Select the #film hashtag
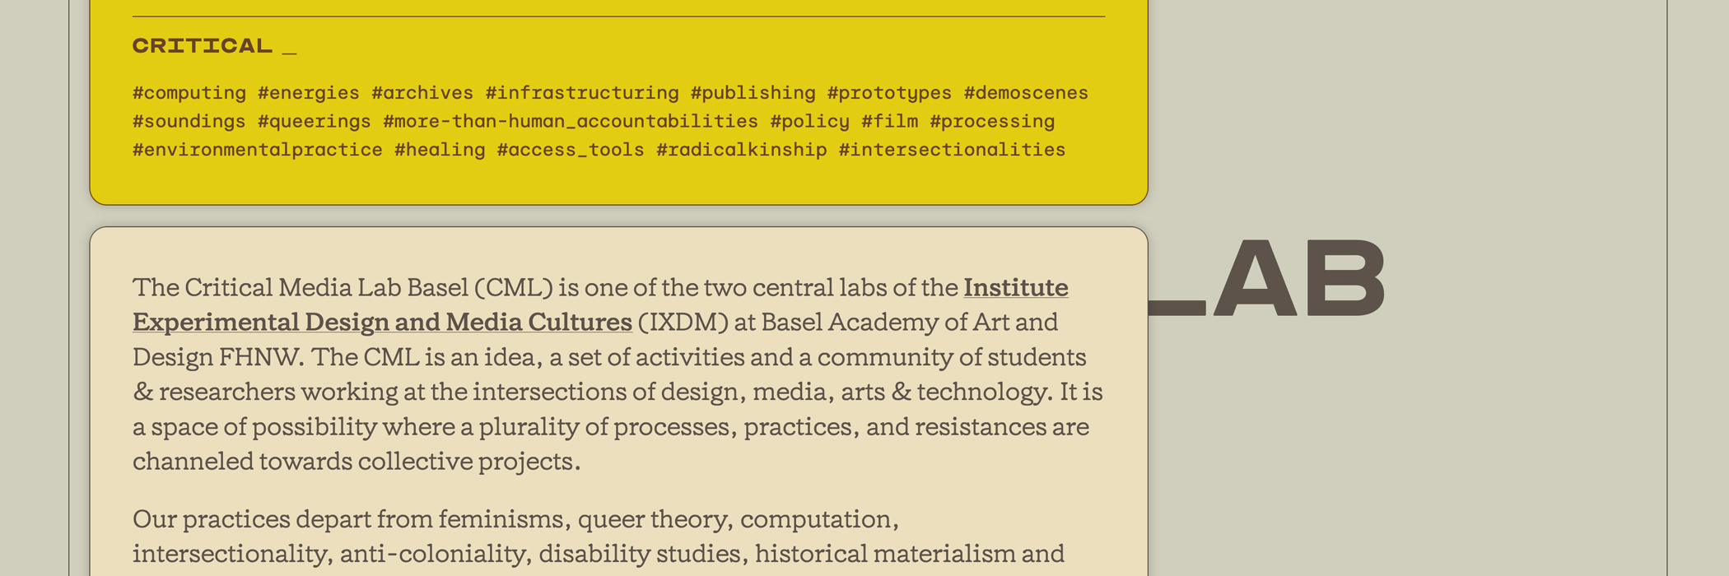The image size is (1729, 576). [890, 121]
